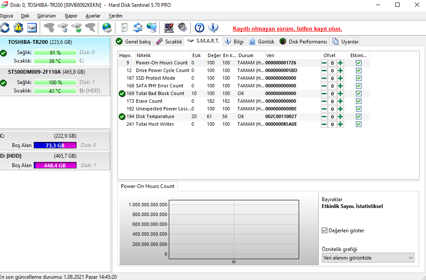The image size is (426, 280).
Task: Click the 'Erase Count' attribute row
Action: 244,101
